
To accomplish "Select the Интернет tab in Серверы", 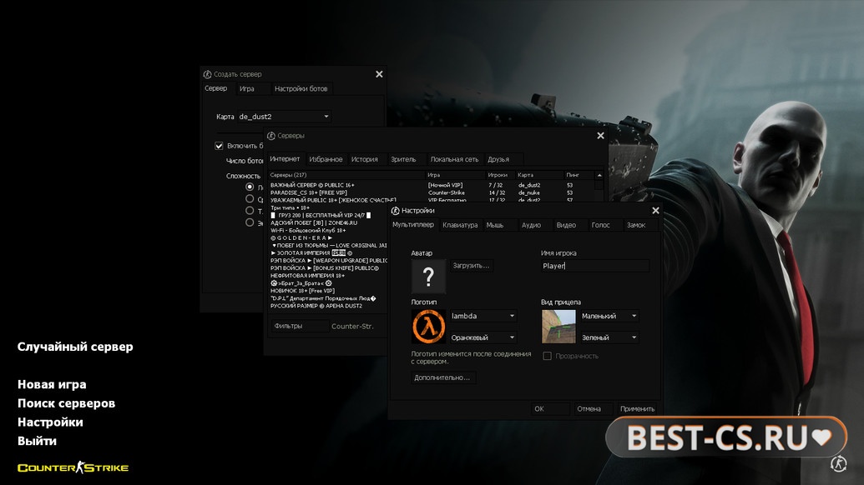I will pos(285,158).
